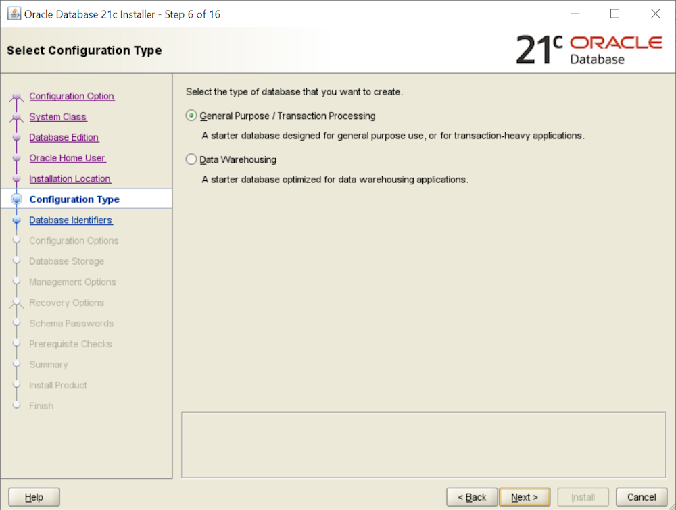Cancel the Oracle installation
Image resolution: width=676 pixels, height=510 pixels.
(x=636, y=497)
